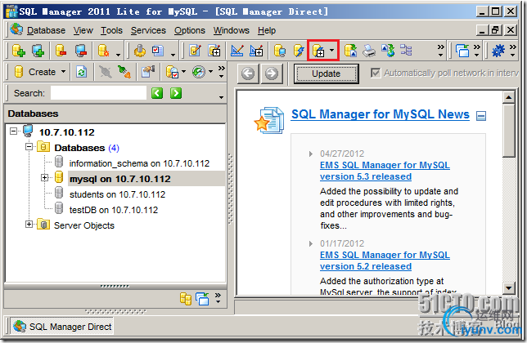Select information_schema on 10.7.10.112
The image size is (527, 343).
[139, 163]
